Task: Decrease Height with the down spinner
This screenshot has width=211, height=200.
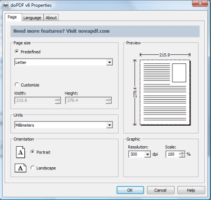Action: (x=109, y=102)
